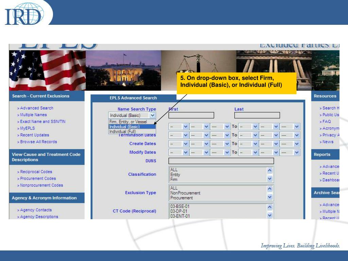Screen dimensions: 348x261
Task: Select 'Firm' in Classification list
Action: click(x=174, y=179)
